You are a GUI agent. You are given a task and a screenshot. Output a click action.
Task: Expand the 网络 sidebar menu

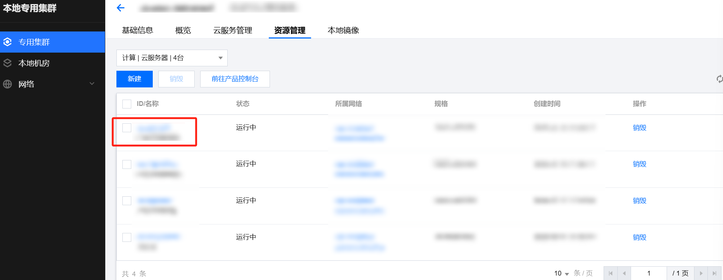(x=92, y=84)
